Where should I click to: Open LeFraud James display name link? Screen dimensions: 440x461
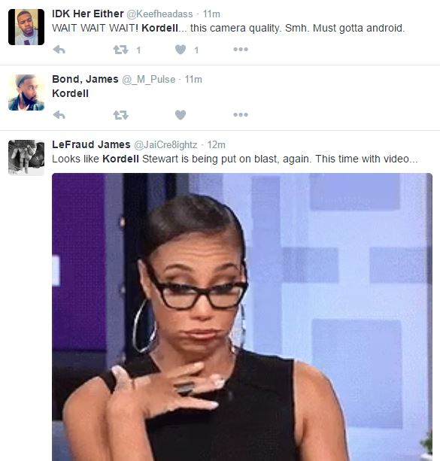coord(91,144)
